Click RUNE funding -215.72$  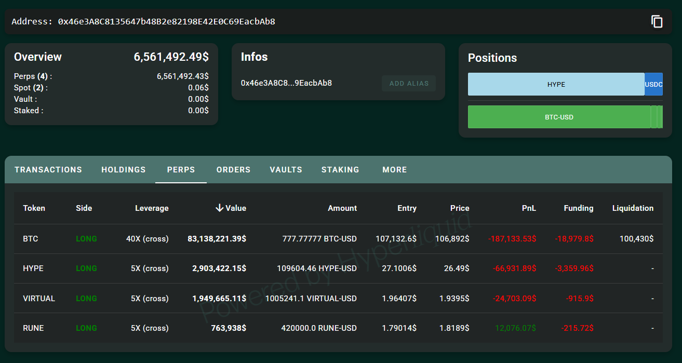click(x=578, y=328)
